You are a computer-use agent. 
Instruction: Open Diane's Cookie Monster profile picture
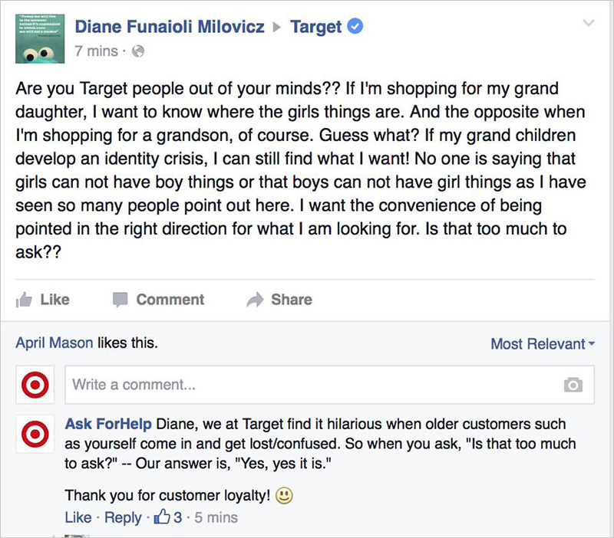coord(40,39)
